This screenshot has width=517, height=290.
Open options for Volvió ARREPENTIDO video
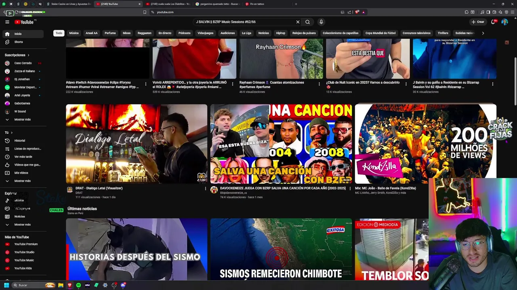(x=232, y=84)
